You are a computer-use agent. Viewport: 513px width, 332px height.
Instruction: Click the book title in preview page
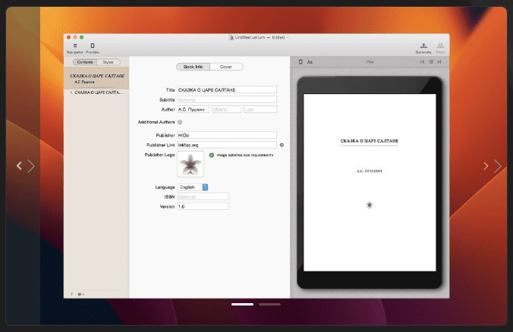point(370,141)
